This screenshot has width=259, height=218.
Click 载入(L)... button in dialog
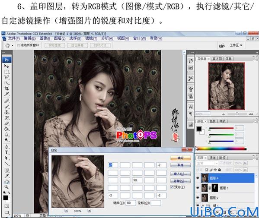[x=181, y=174]
